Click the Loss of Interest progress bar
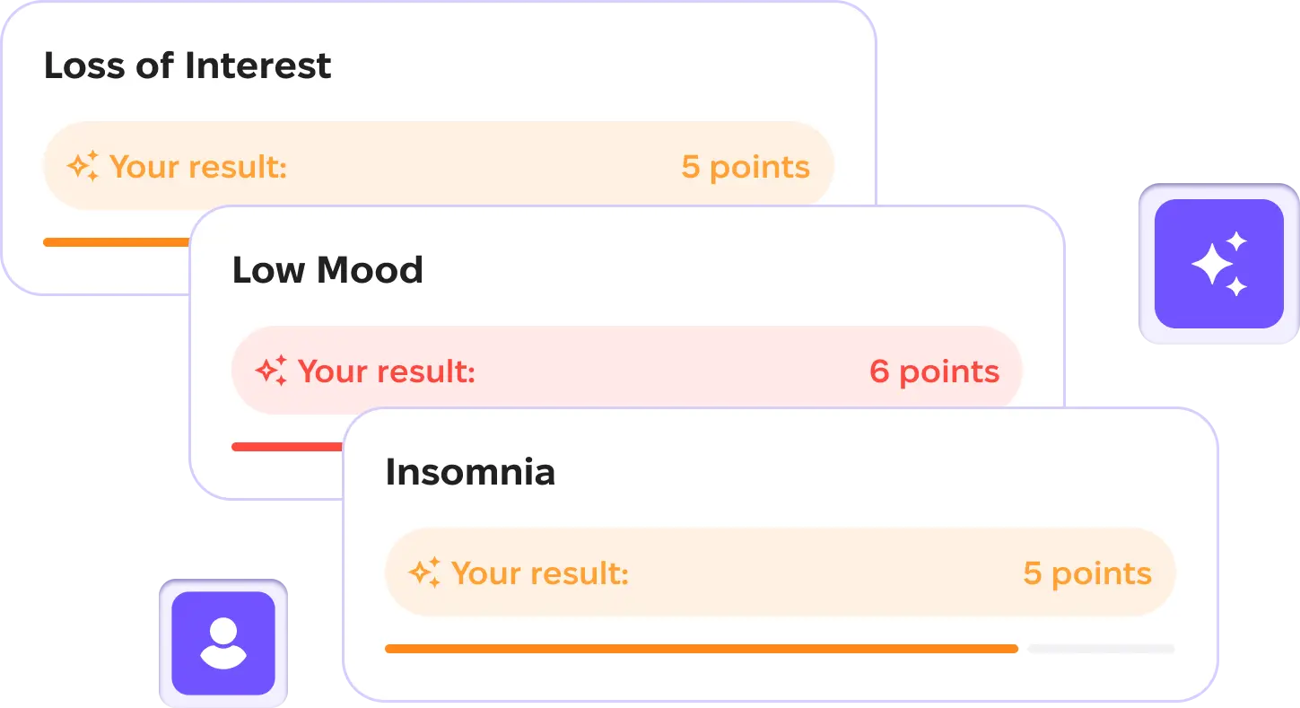This screenshot has height=708, width=1300. tap(117, 242)
